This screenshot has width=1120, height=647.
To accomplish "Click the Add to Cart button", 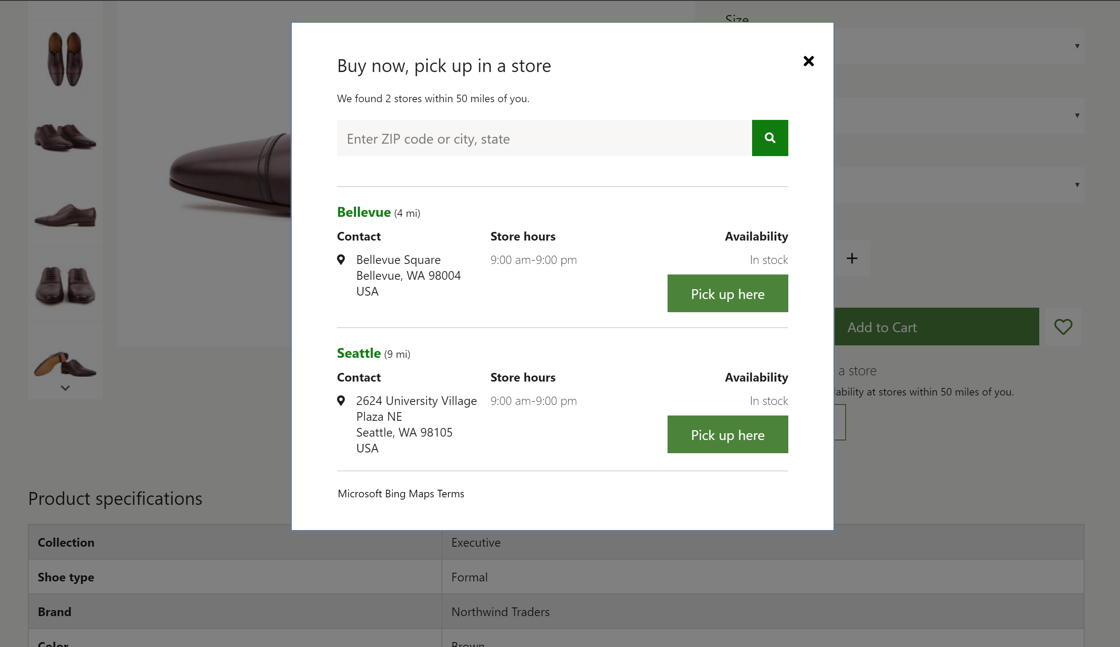I will tap(881, 327).
